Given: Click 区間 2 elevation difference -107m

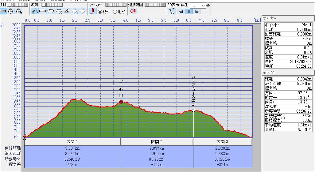Looking at the screenshot, I should click(x=157, y=165).
